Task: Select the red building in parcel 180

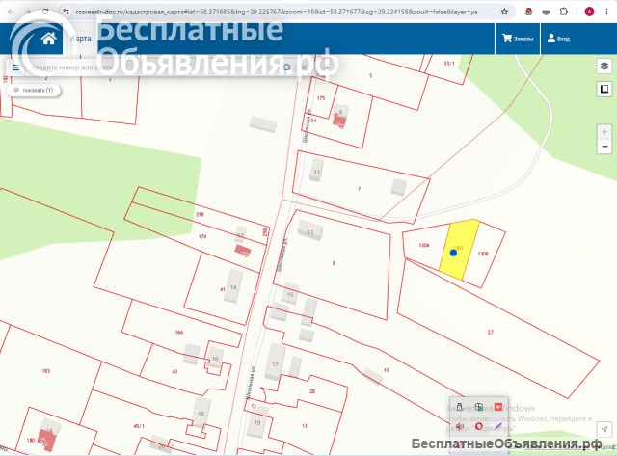Action: point(47,440)
